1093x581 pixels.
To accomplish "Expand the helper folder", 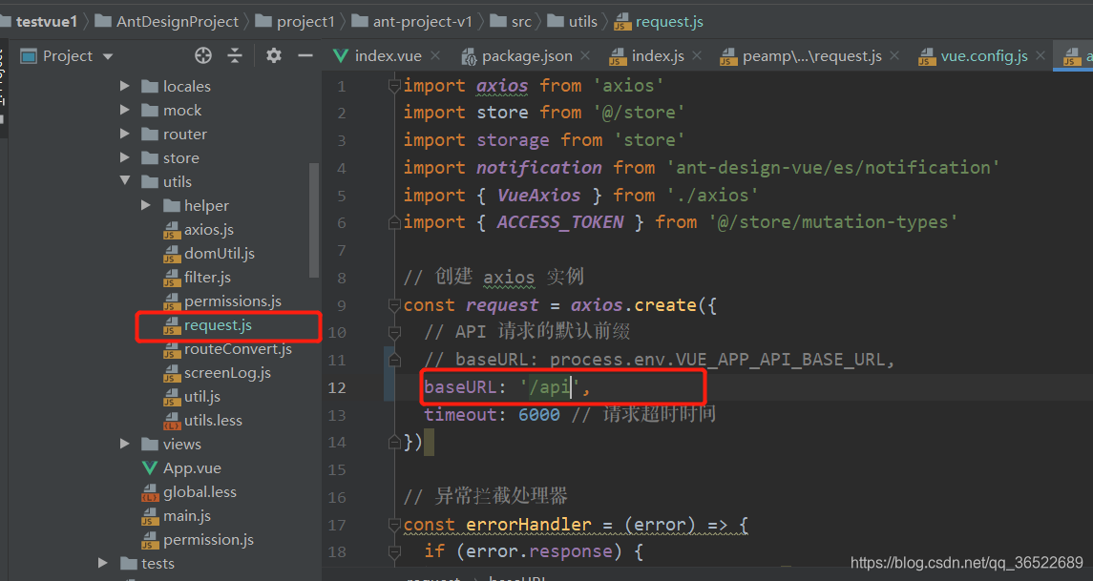I will tap(146, 205).
